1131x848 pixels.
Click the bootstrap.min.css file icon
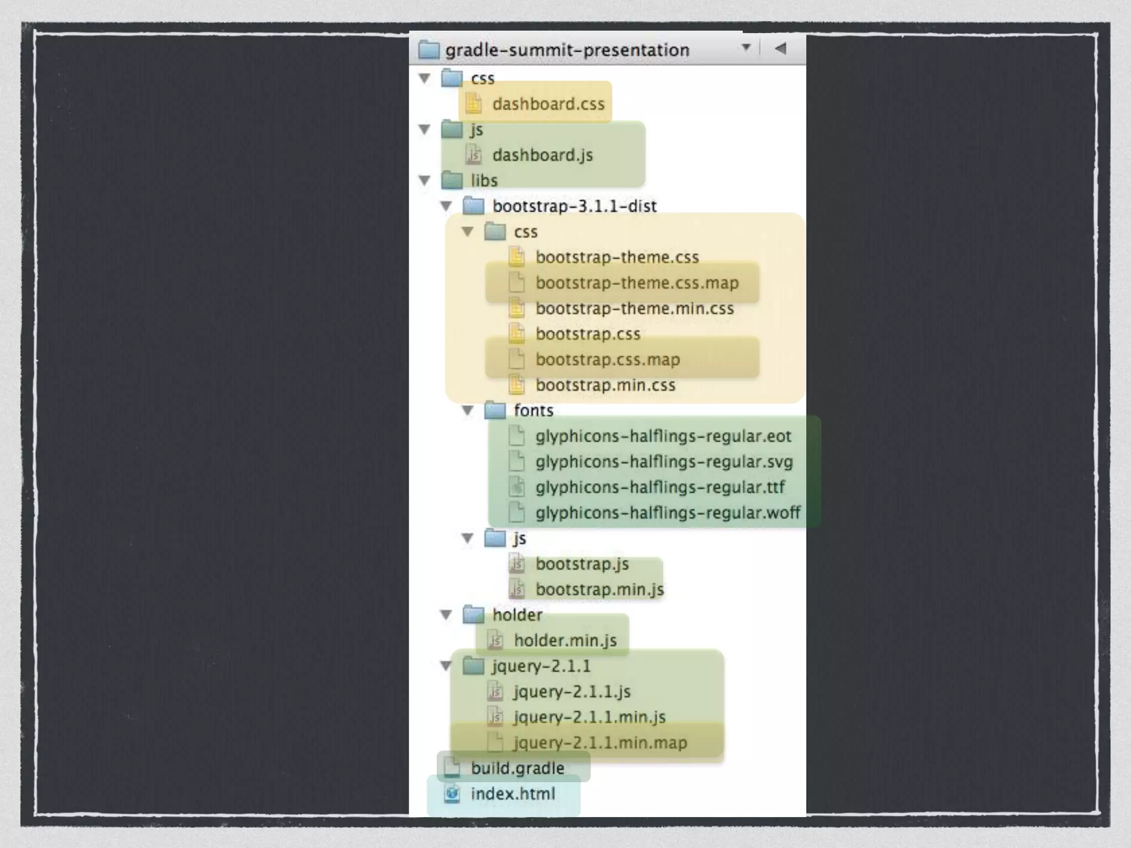click(x=516, y=384)
